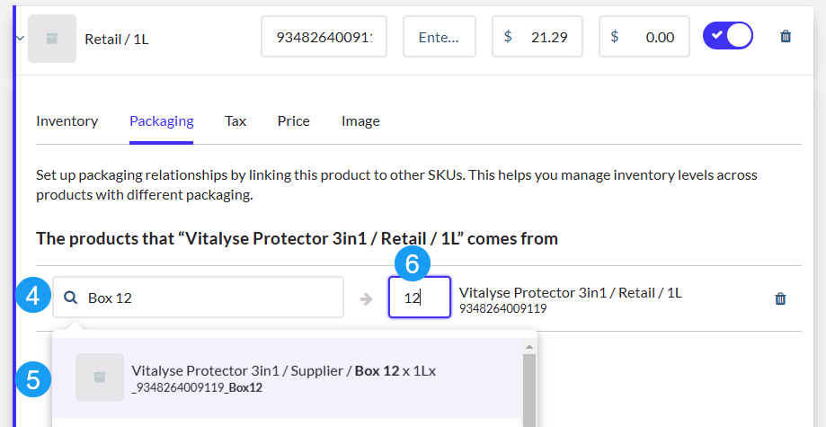Click the results list scrollbar up arrow
Screen dimensions: 826x427
click(x=529, y=346)
